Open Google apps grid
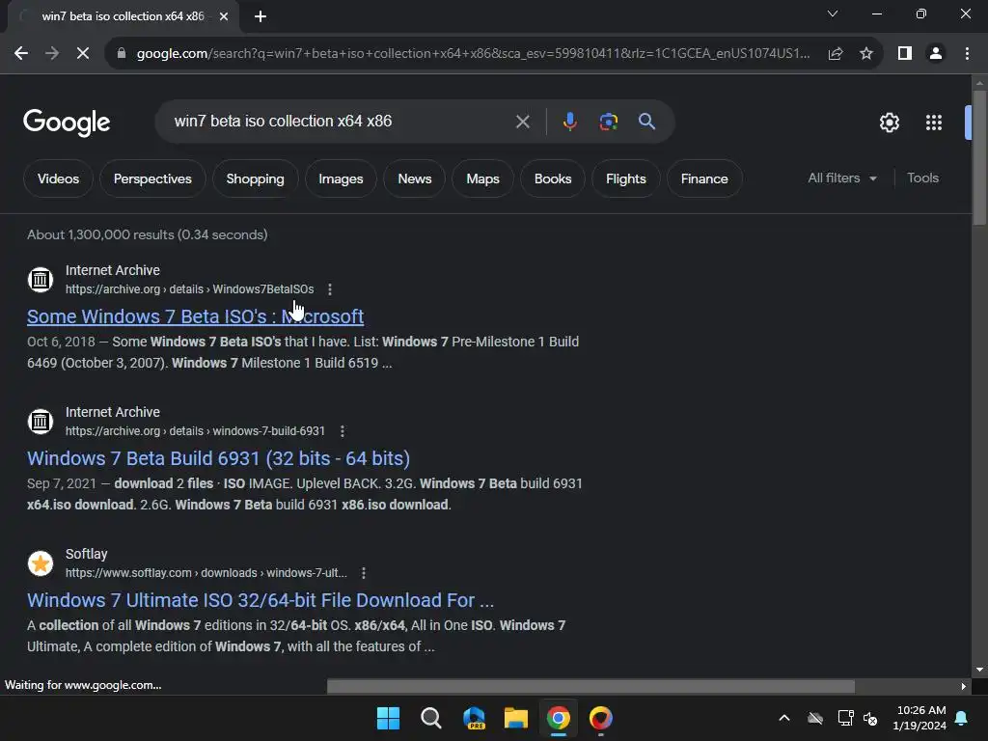This screenshot has width=988, height=741. tap(934, 123)
